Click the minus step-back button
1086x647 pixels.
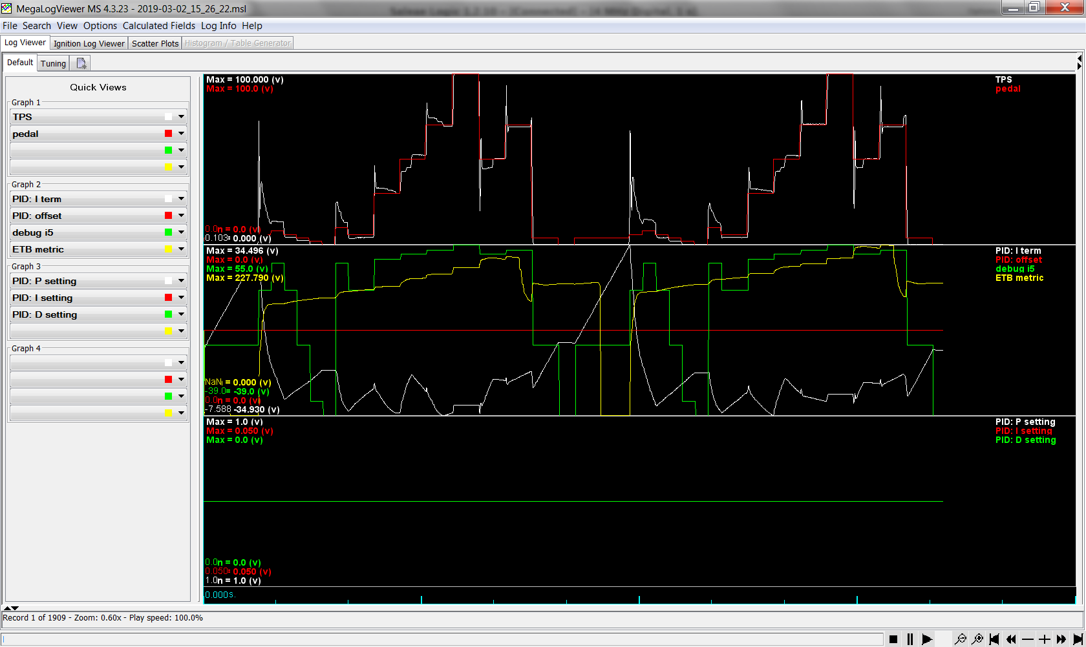(1028, 639)
